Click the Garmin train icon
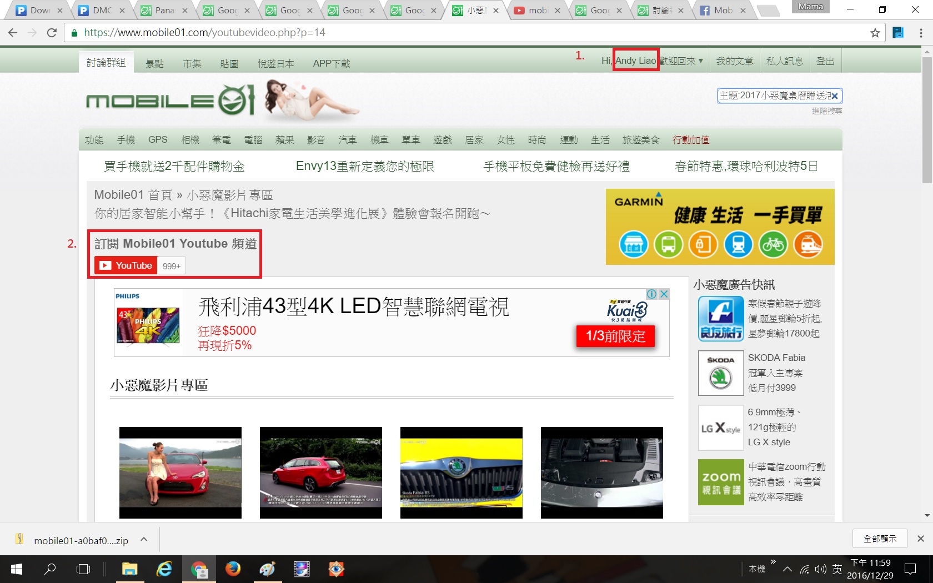The height and width of the screenshot is (583, 933). tap(738, 244)
